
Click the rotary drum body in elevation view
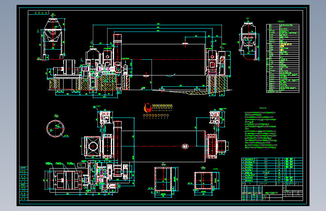[163, 60]
